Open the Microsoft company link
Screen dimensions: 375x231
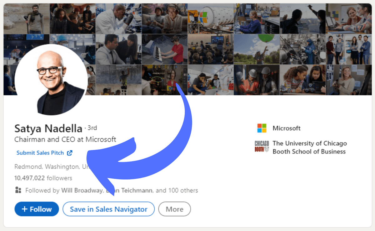tap(286, 128)
